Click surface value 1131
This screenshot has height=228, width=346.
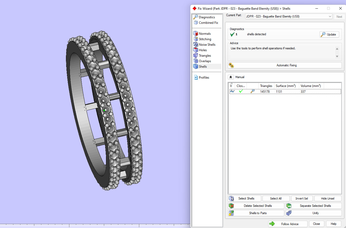point(279,92)
